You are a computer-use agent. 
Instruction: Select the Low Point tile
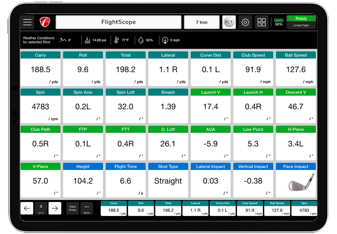point(253,143)
